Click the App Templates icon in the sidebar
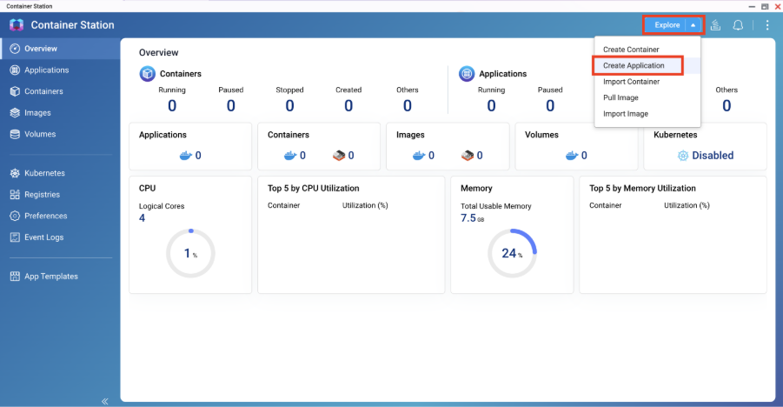783x407 pixels. (x=15, y=277)
